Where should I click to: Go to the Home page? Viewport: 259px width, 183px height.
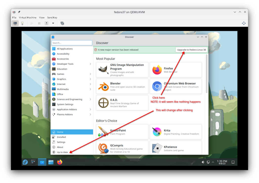pyautogui.click(x=72, y=132)
